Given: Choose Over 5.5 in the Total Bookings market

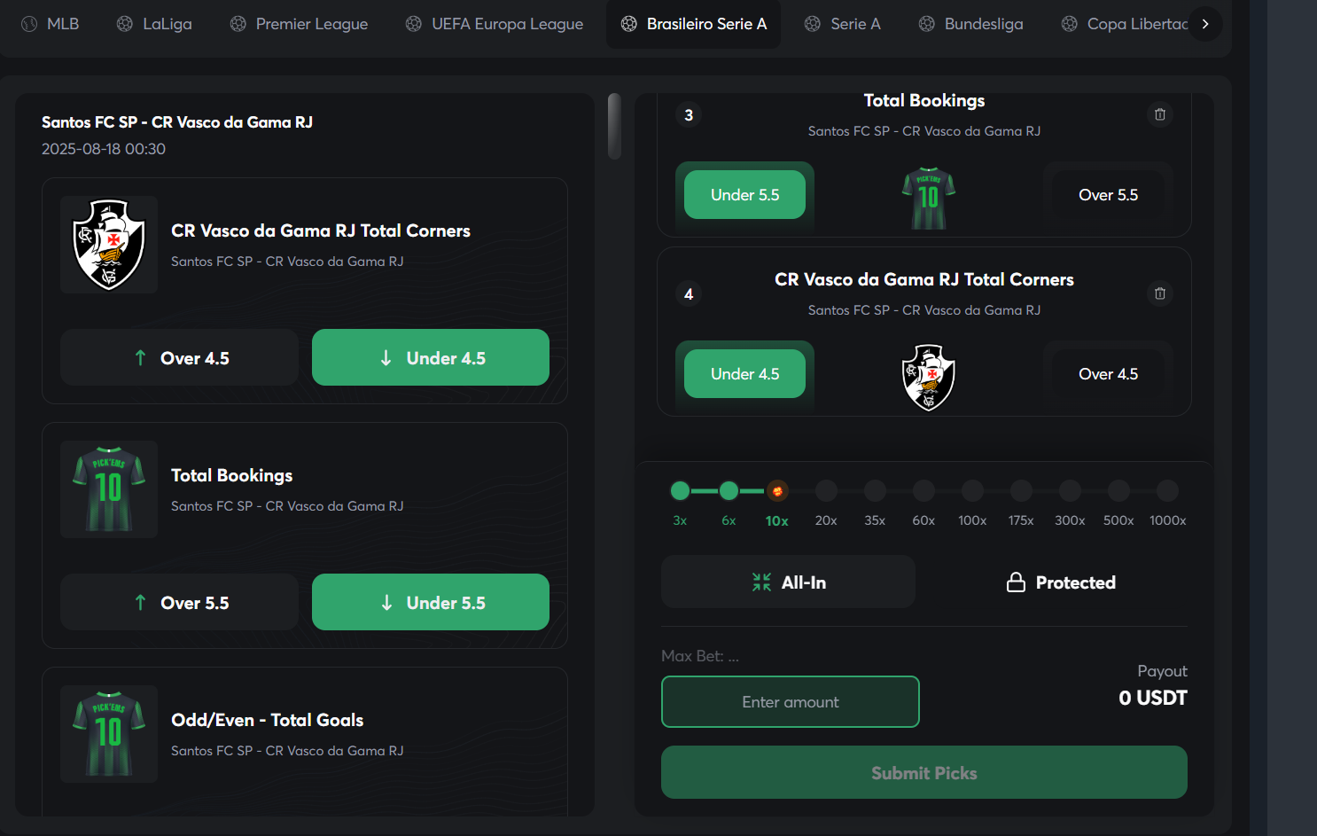Looking at the screenshot, I should pyautogui.click(x=179, y=602).
